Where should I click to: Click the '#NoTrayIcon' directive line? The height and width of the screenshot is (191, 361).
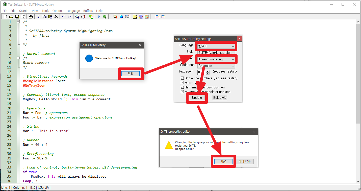click(x=34, y=85)
